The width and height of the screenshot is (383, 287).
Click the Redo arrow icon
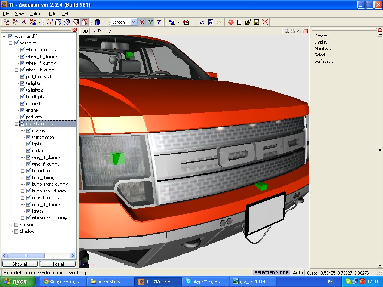tap(219, 22)
